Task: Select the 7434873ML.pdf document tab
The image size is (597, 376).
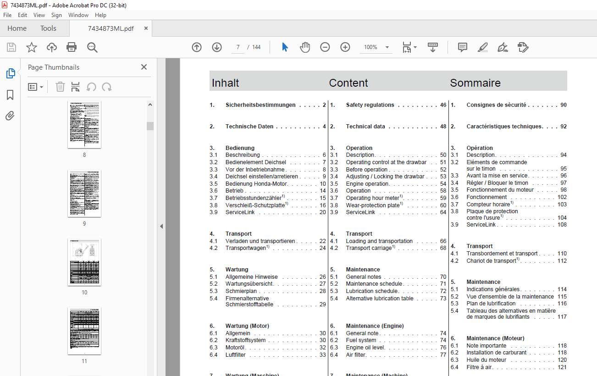Action: pos(111,28)
